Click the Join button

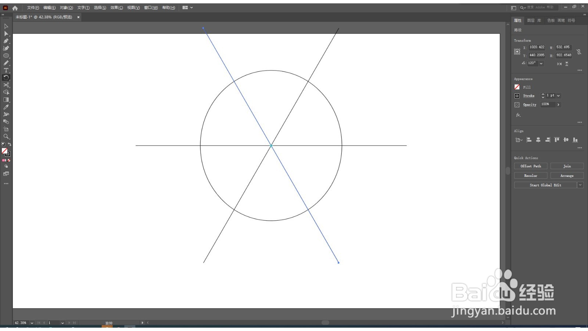(x=567, y=166)
